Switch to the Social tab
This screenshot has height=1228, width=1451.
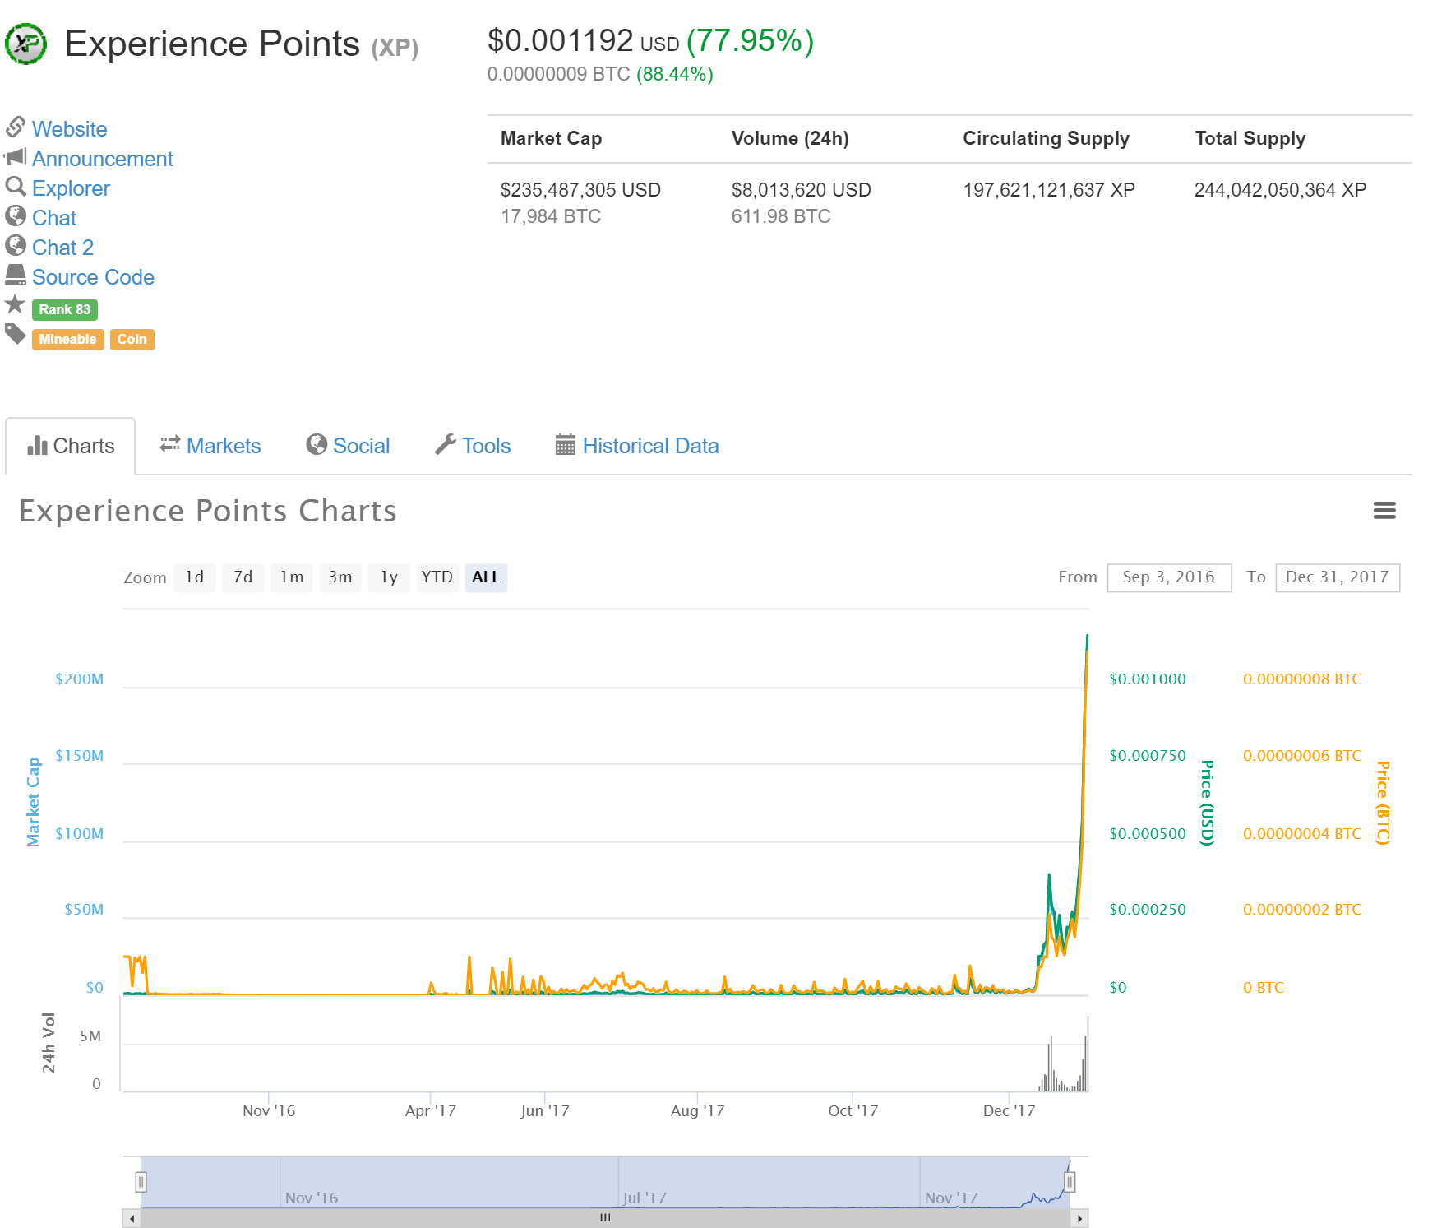pyautogui.click(x=348, y=446)
